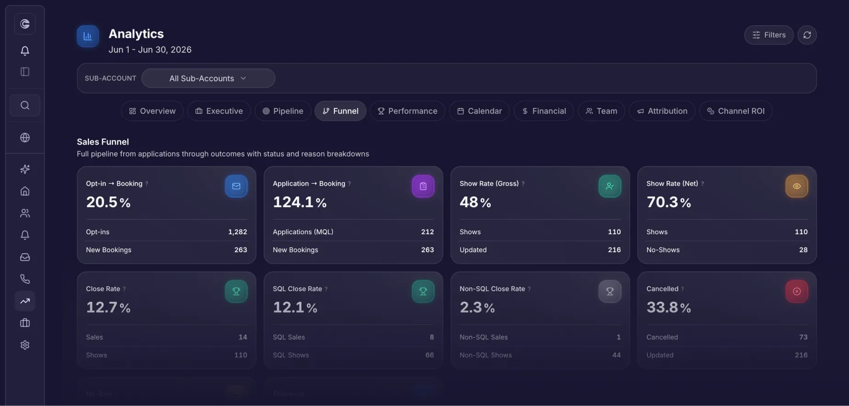Open contacts people icon in sidebar
Viewport: 849px width, 406px height.
click(25, 213)
